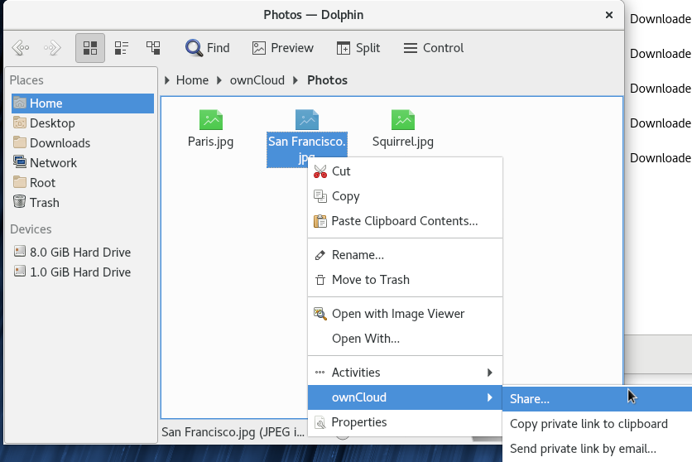Screen dimensions: 692x462
Task: Choose Copy from context menu
Action: (405, 196)
